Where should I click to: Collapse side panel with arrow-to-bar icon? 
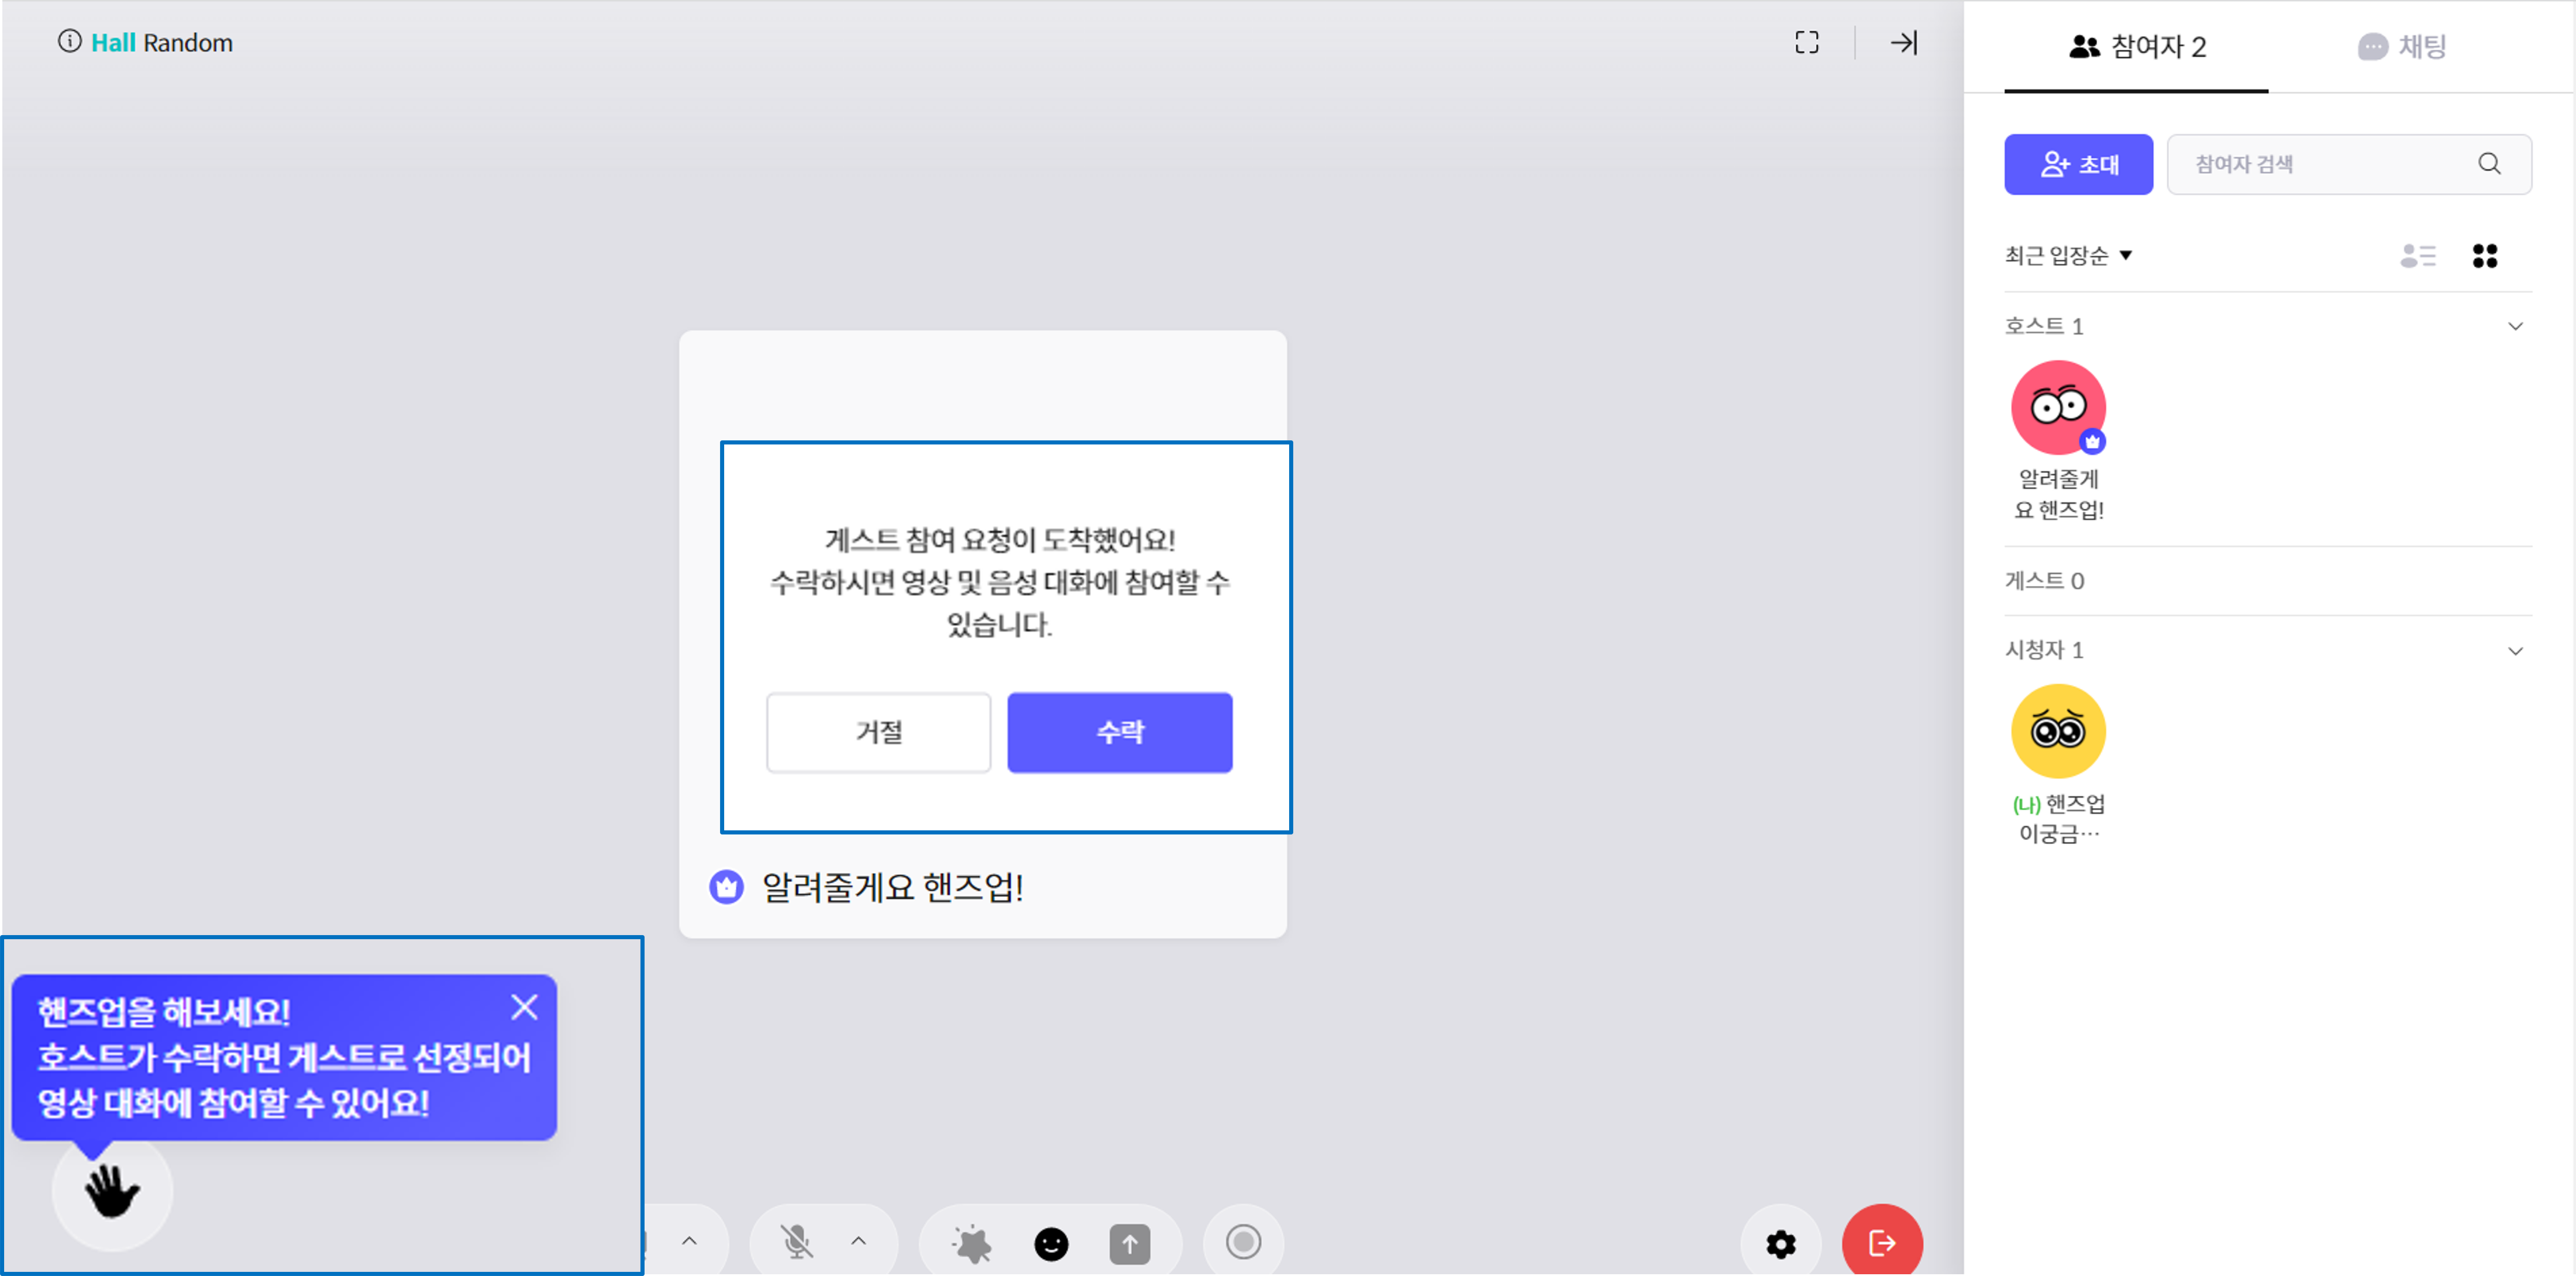(1903, 42)
